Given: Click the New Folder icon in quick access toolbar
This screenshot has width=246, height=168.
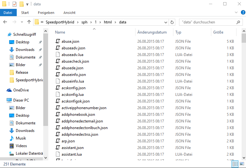Looking at the screenshot, I should [21, 4].
